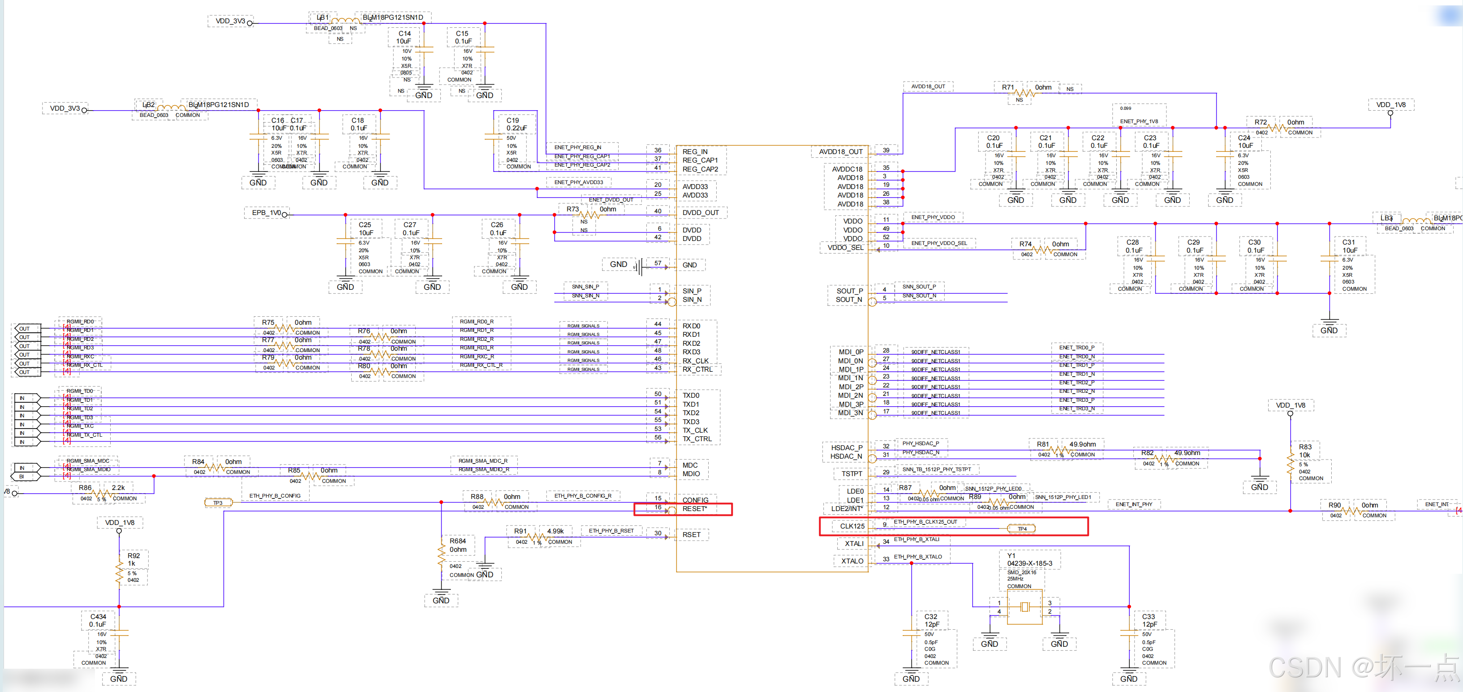Click the RESET* pin label highlighted in red
The height and width of the screenshot is (692, 1463).
tap(695, 509)
